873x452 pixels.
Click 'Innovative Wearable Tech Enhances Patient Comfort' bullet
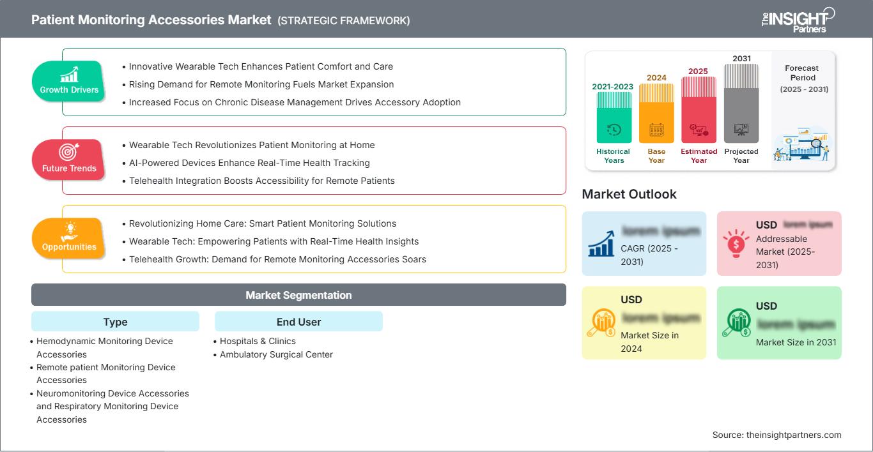[x=261, y=66]
